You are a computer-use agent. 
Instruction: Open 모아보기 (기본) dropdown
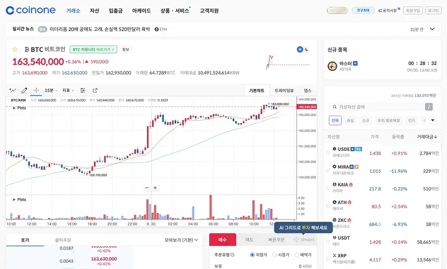tap(181, 240)
